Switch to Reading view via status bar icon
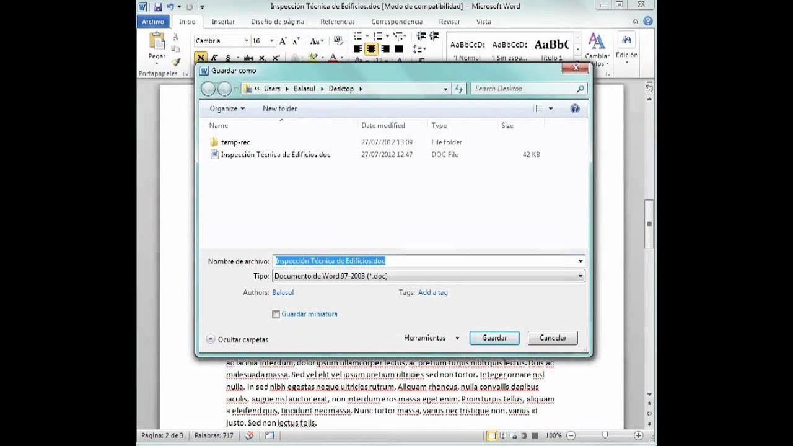The height and width of the screenshot is (446, 793). pyautogui.click(x=502, y=436)
